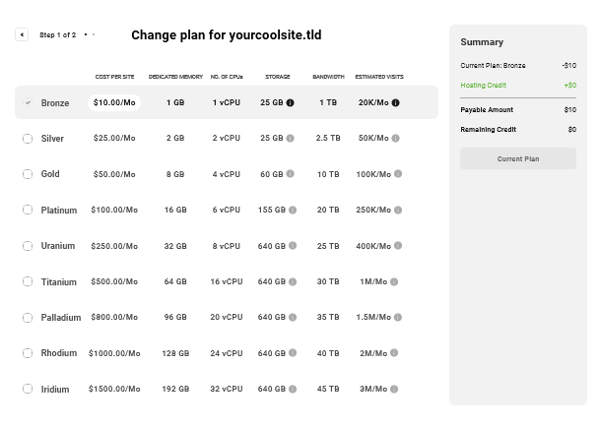601x427 pixels.
Task: Click the Platinum storage info icon
Action: pos(293,210)
